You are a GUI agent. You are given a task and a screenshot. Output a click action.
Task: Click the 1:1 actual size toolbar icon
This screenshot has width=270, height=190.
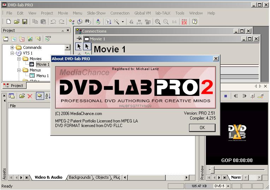tap(174, 22)
